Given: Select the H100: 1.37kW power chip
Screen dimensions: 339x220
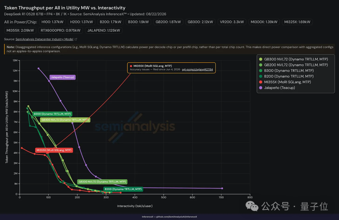Looking at the screenshot, I should (52, 22).
